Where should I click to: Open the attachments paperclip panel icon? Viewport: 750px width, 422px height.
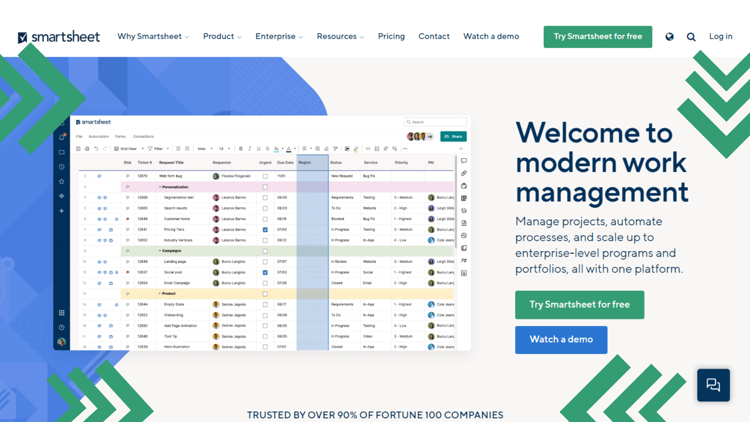click(x=464, y=173)
